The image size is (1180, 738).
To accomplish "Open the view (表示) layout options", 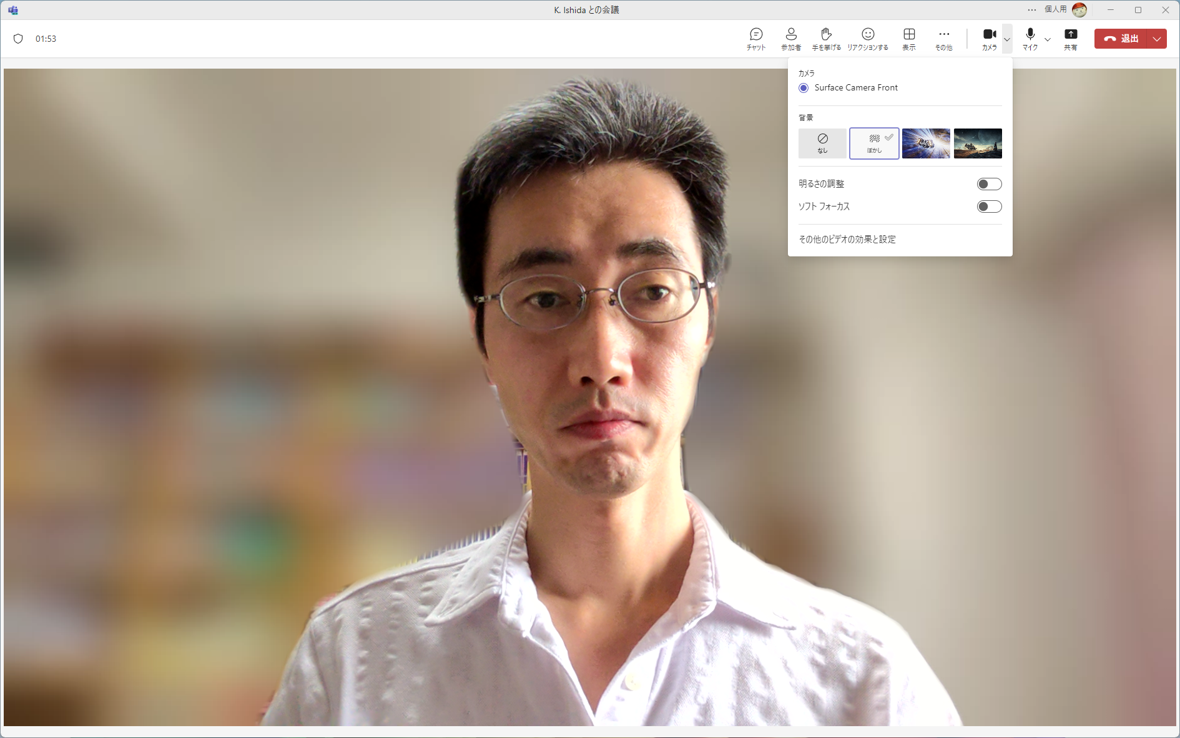I will (x=909, y=39).
